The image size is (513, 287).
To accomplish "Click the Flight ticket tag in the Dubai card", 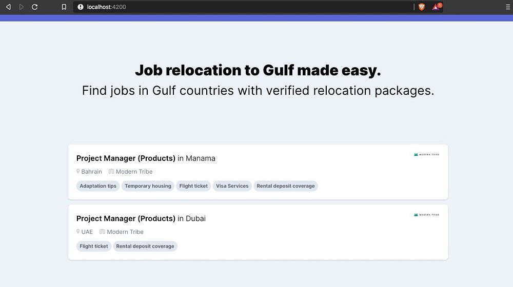I will pos(94,246).
